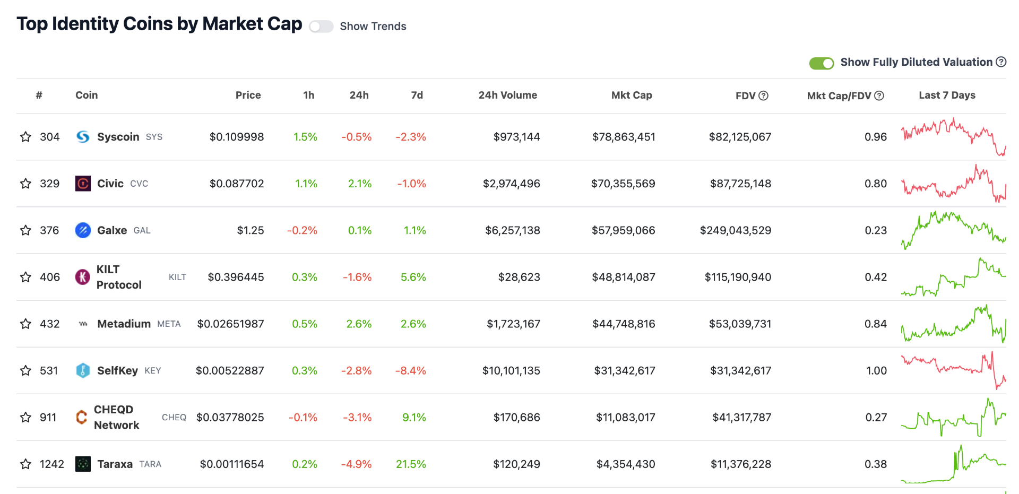1019x494 pixels.
Task: Open the Fully Diluted Valuation help icon
Action: click(x=1001, y=62)
